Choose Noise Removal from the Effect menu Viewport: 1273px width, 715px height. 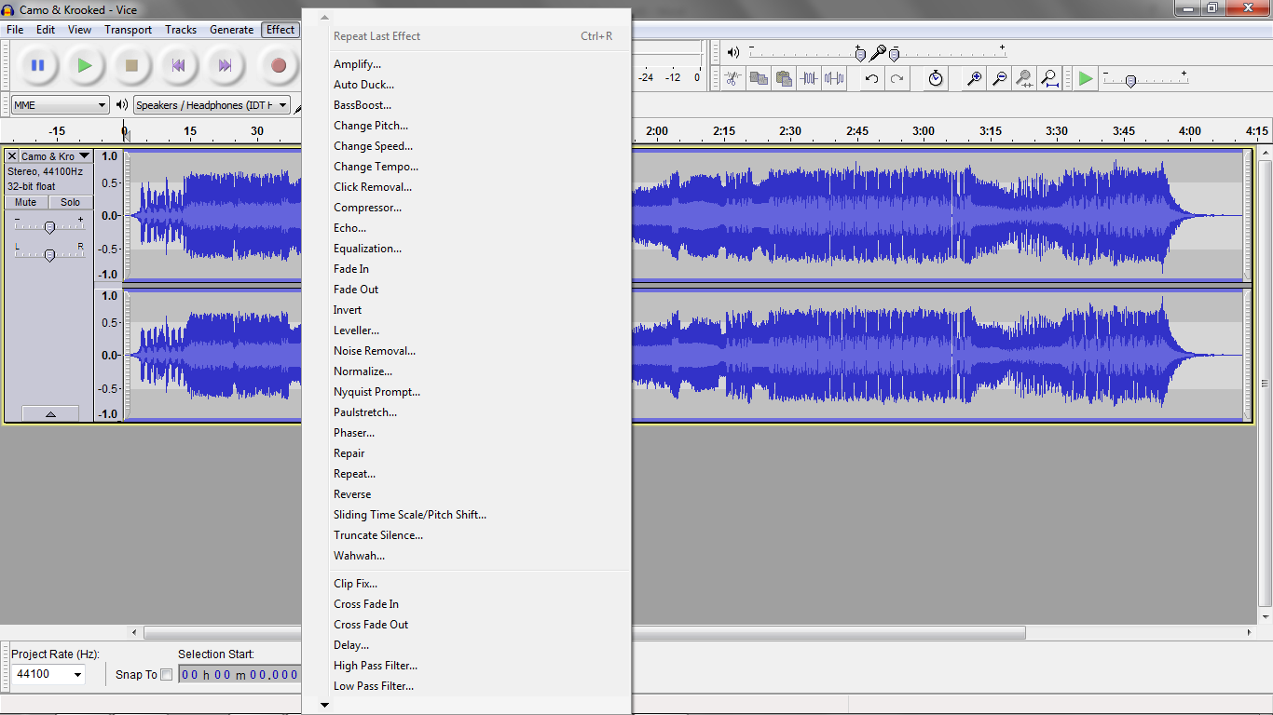375,350
